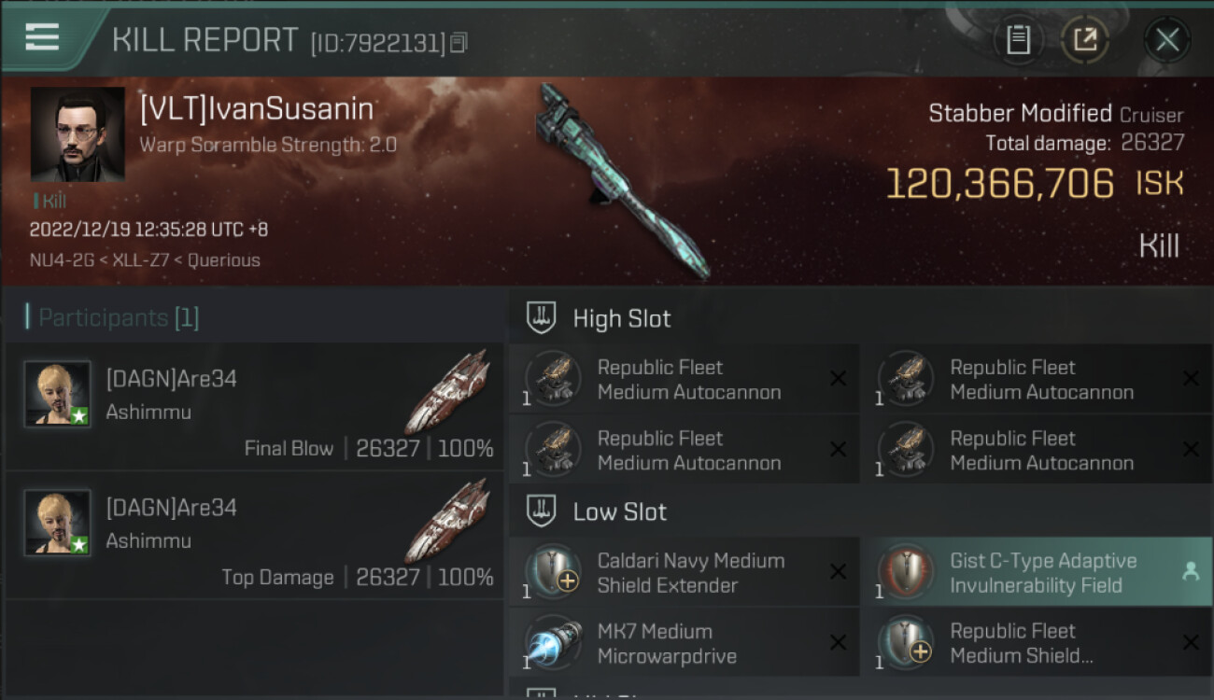Screen dimensions: 1214x700
Task: Open the MK7 Medium Microwarpdrive module icon
Action: pyautogui.click(x=553, y=643)
